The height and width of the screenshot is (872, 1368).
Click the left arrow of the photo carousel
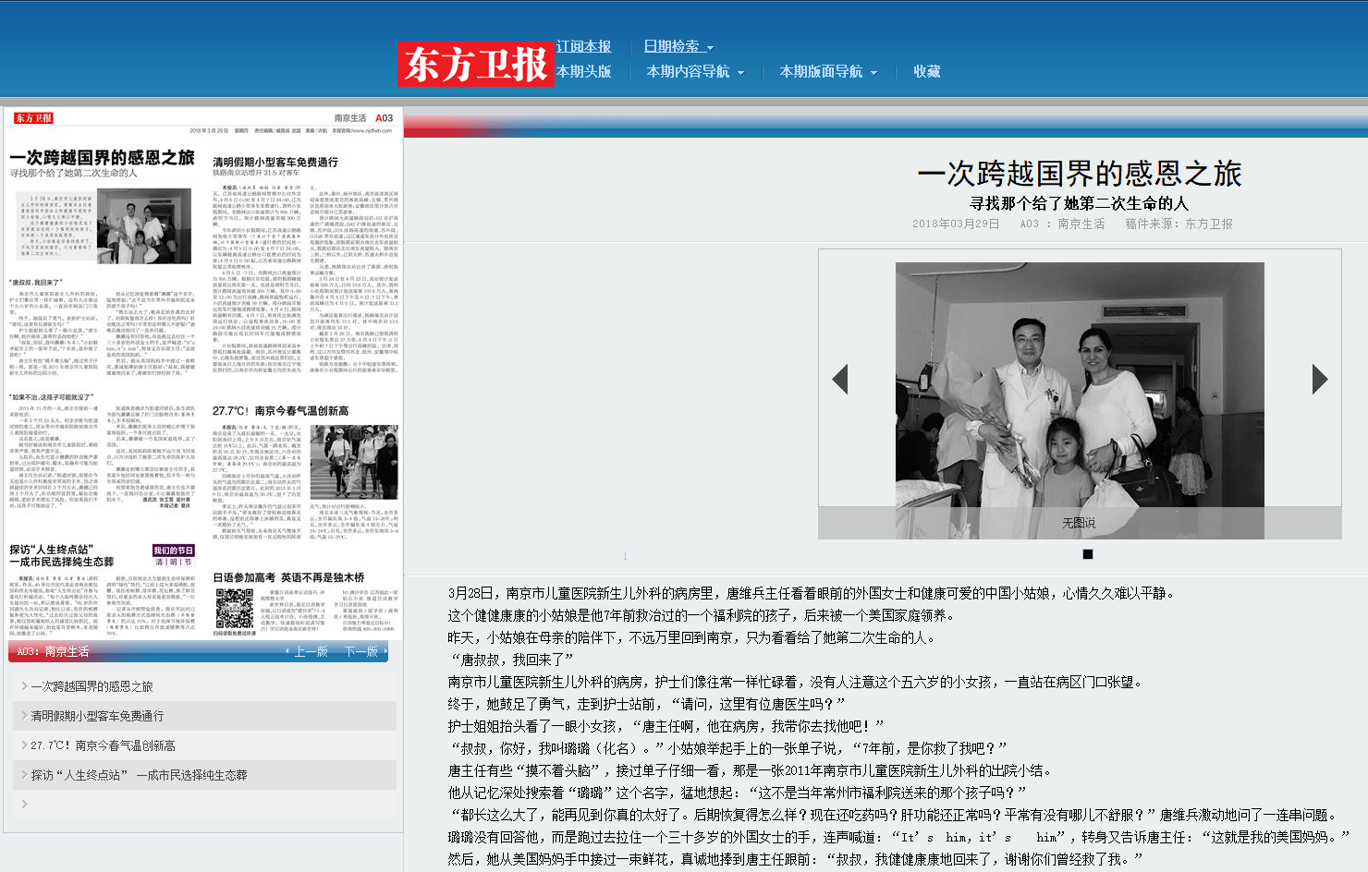coord(841,379)
